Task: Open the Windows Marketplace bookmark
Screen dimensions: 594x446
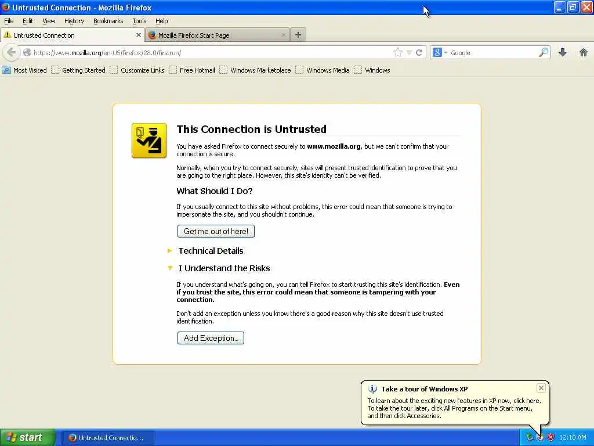Action: point(256,70)
